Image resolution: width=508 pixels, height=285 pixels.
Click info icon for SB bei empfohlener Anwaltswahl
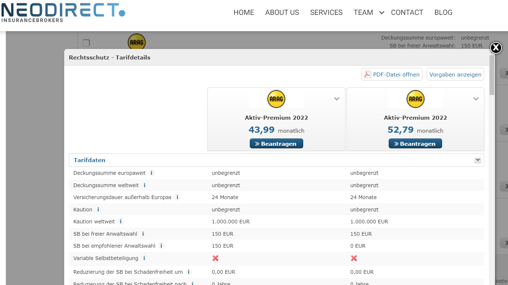(x=161, y=246)
